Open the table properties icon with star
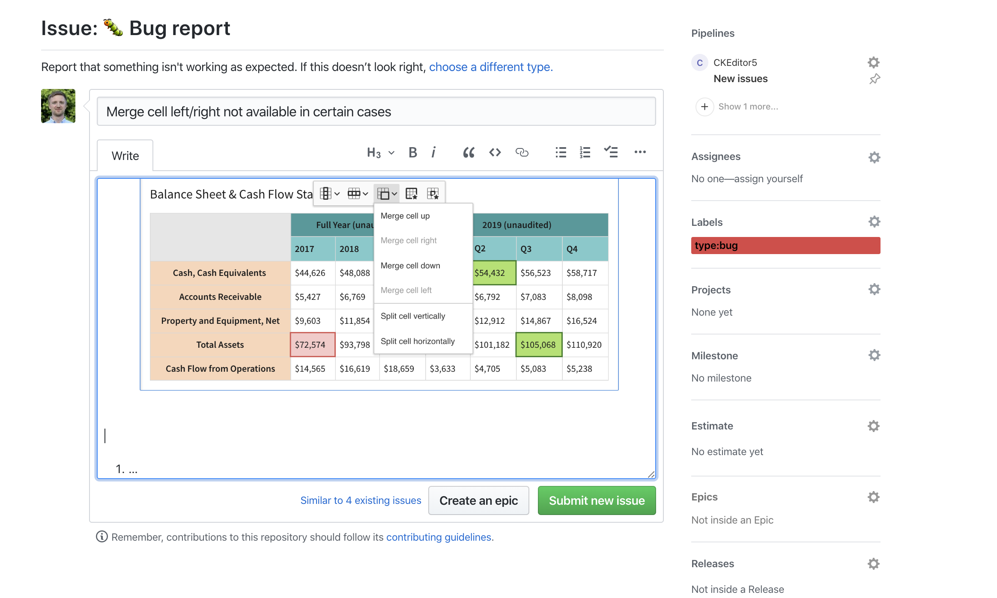This screenshot has height=598, width=997. coord(412,193)
